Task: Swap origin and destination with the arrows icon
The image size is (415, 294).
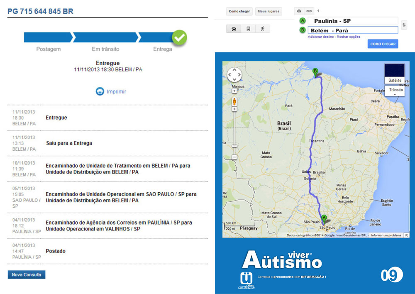Action: pos(404,25)
